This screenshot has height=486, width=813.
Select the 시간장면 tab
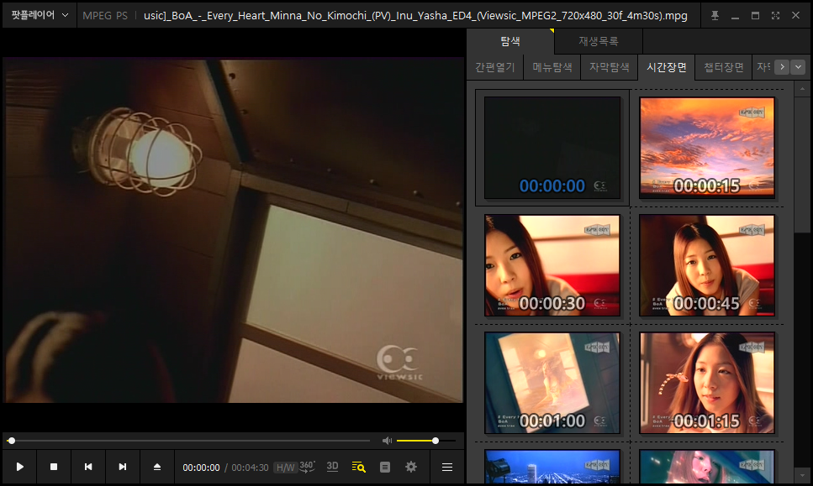coord(666,67)
